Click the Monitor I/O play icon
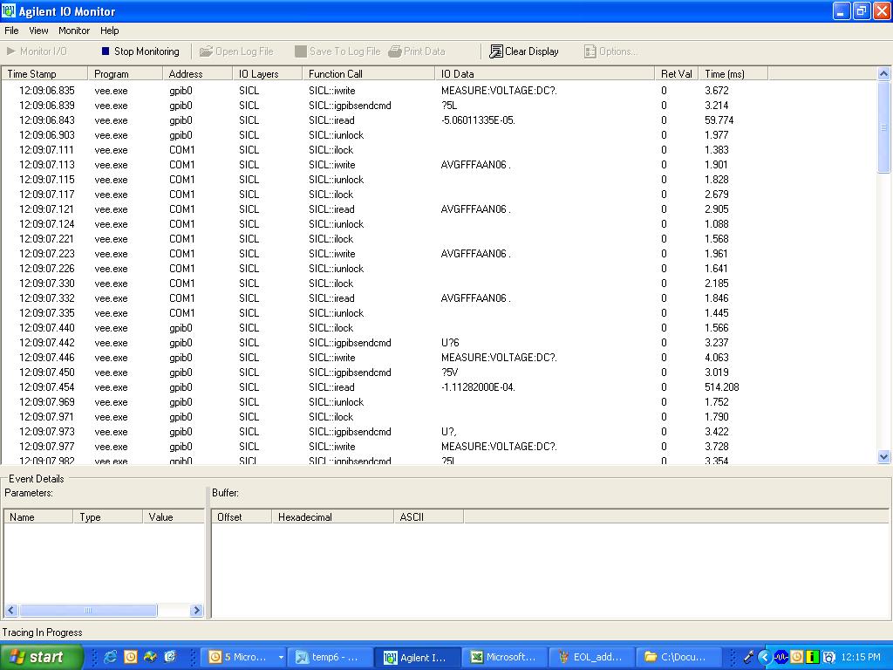Viewport: 893px width, 670px height. tap(12, 51)
